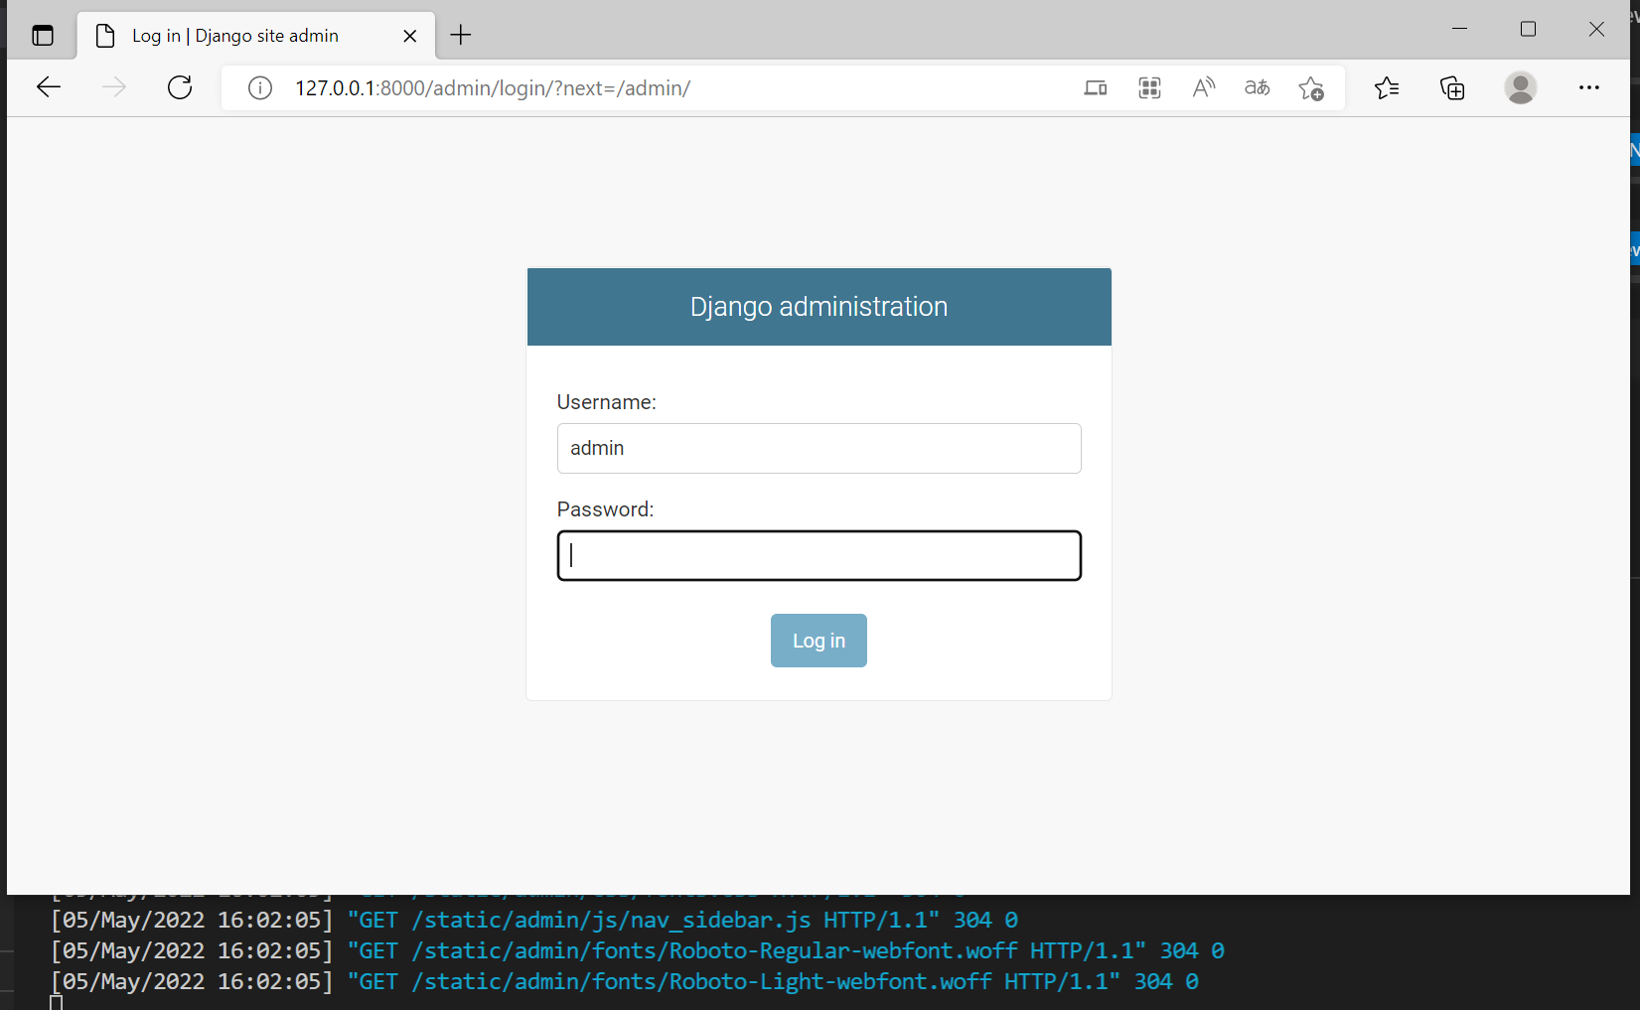Click the Password input field
The height and width of the screenshot is (1010, 1640).
coord(820,555)
